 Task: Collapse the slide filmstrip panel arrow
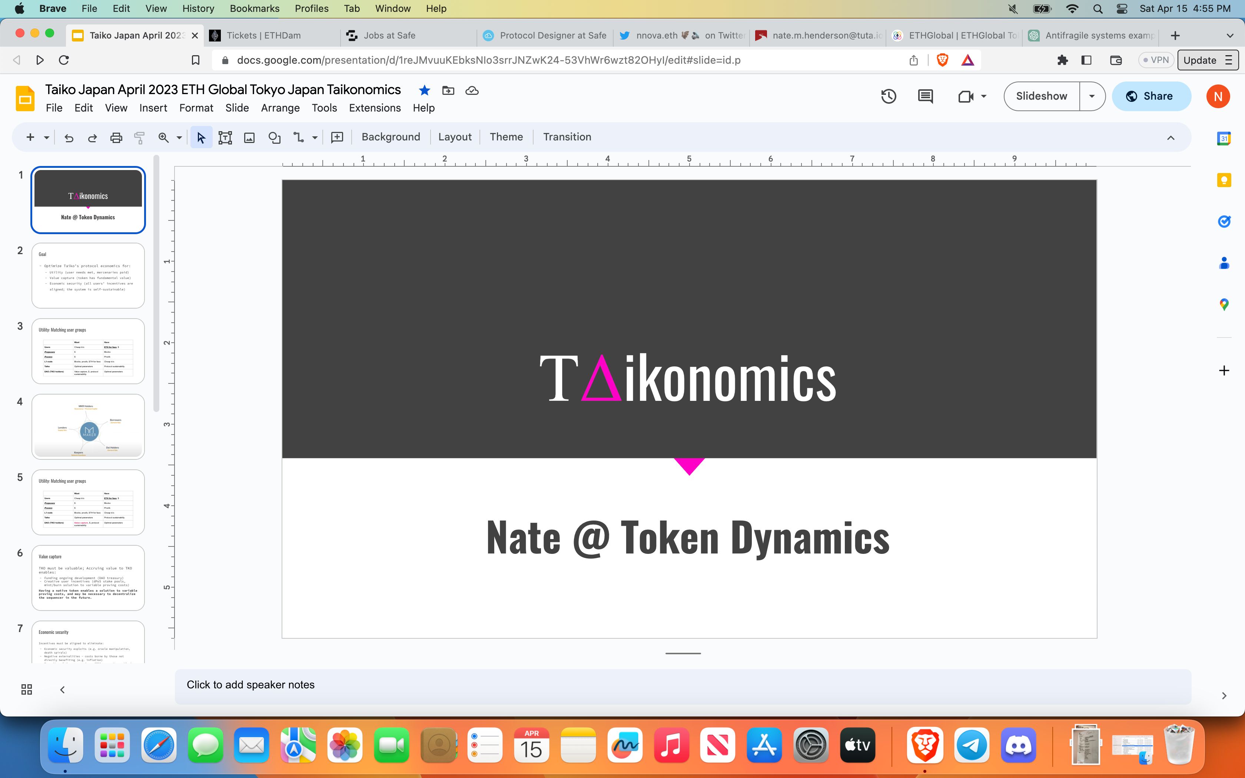62,689
